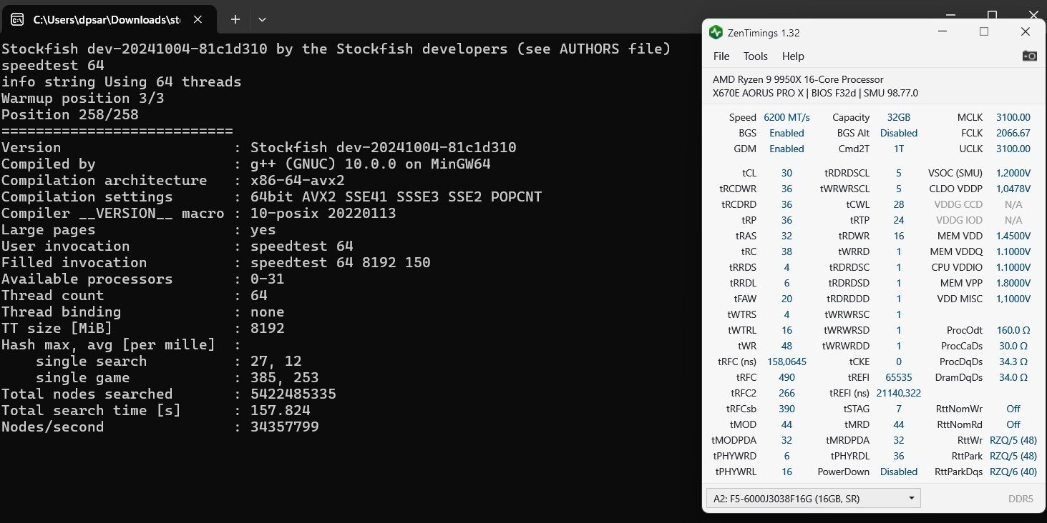
Task: Close the ZenTimings window
Action: (1026, 31)
